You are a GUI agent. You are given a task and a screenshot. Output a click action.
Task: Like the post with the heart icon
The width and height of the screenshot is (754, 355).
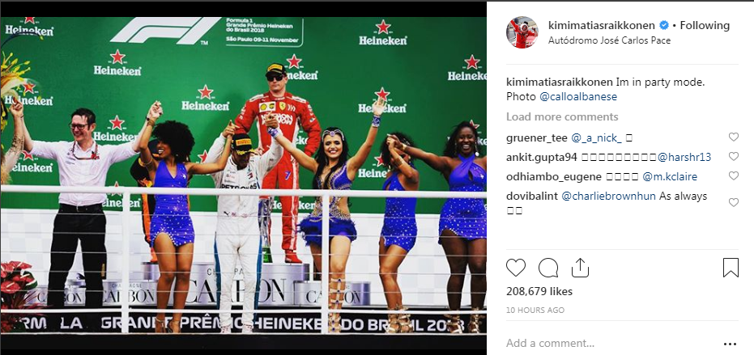point(516,268)
